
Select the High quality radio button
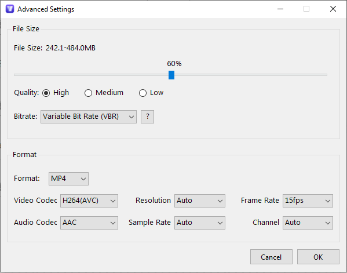tap(46, 93)
